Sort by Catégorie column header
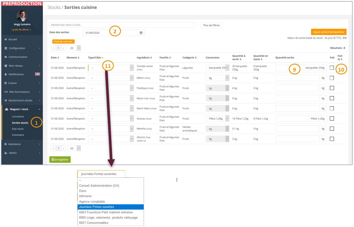354x227 pixels. click(190, 58)
